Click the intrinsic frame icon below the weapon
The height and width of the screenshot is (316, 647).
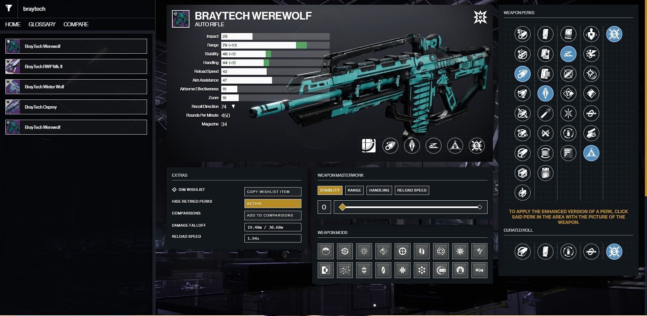[x=369, y=146]
